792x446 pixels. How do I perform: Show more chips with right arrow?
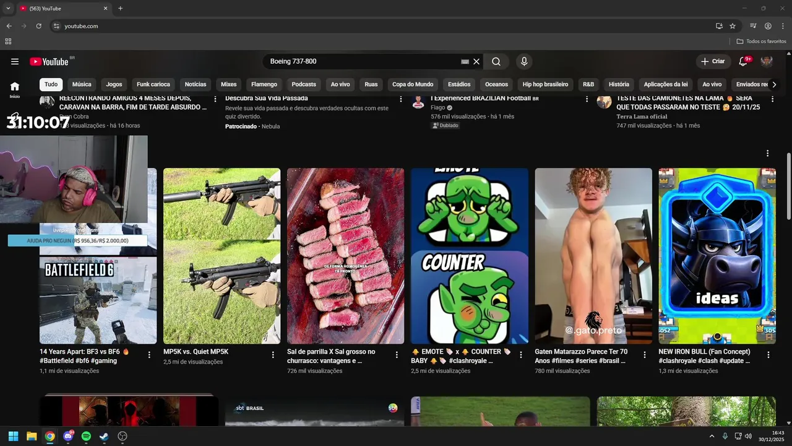pyautogui.click(x=773, y=84)
